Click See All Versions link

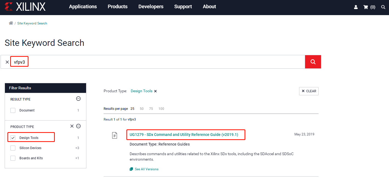tap(146, 169)
